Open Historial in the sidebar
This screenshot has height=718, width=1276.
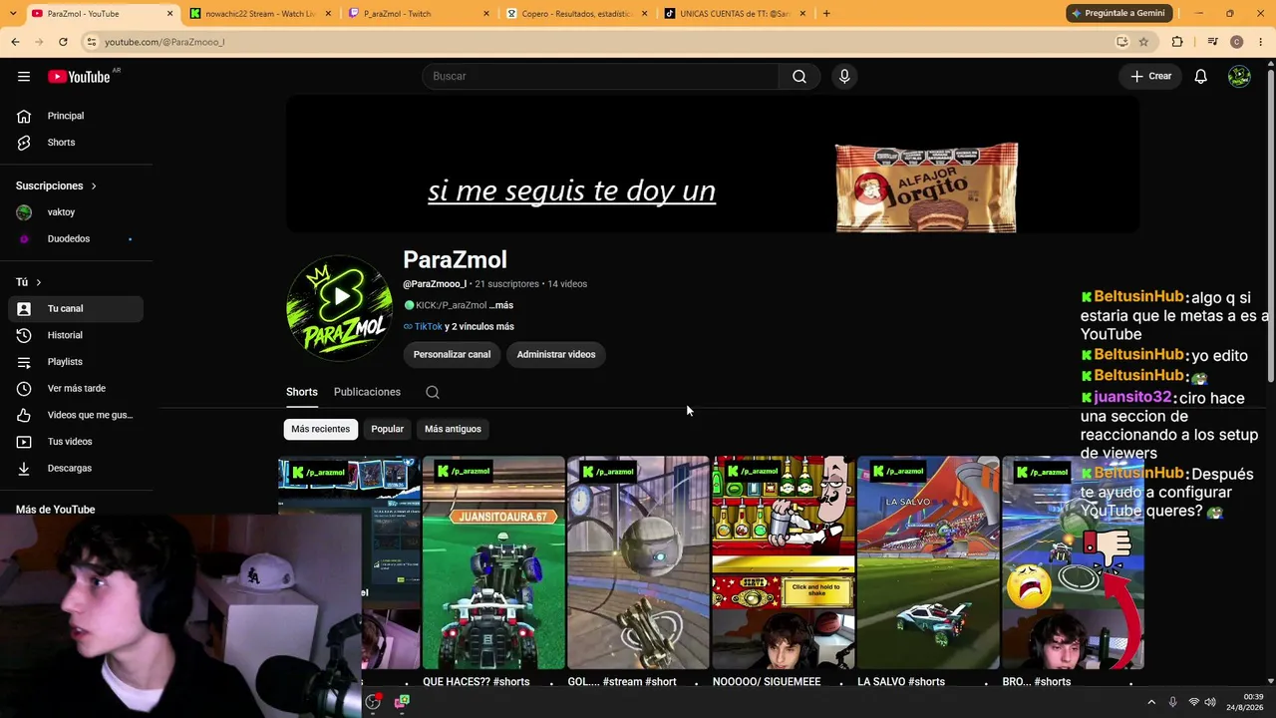[x=76, y=335]
